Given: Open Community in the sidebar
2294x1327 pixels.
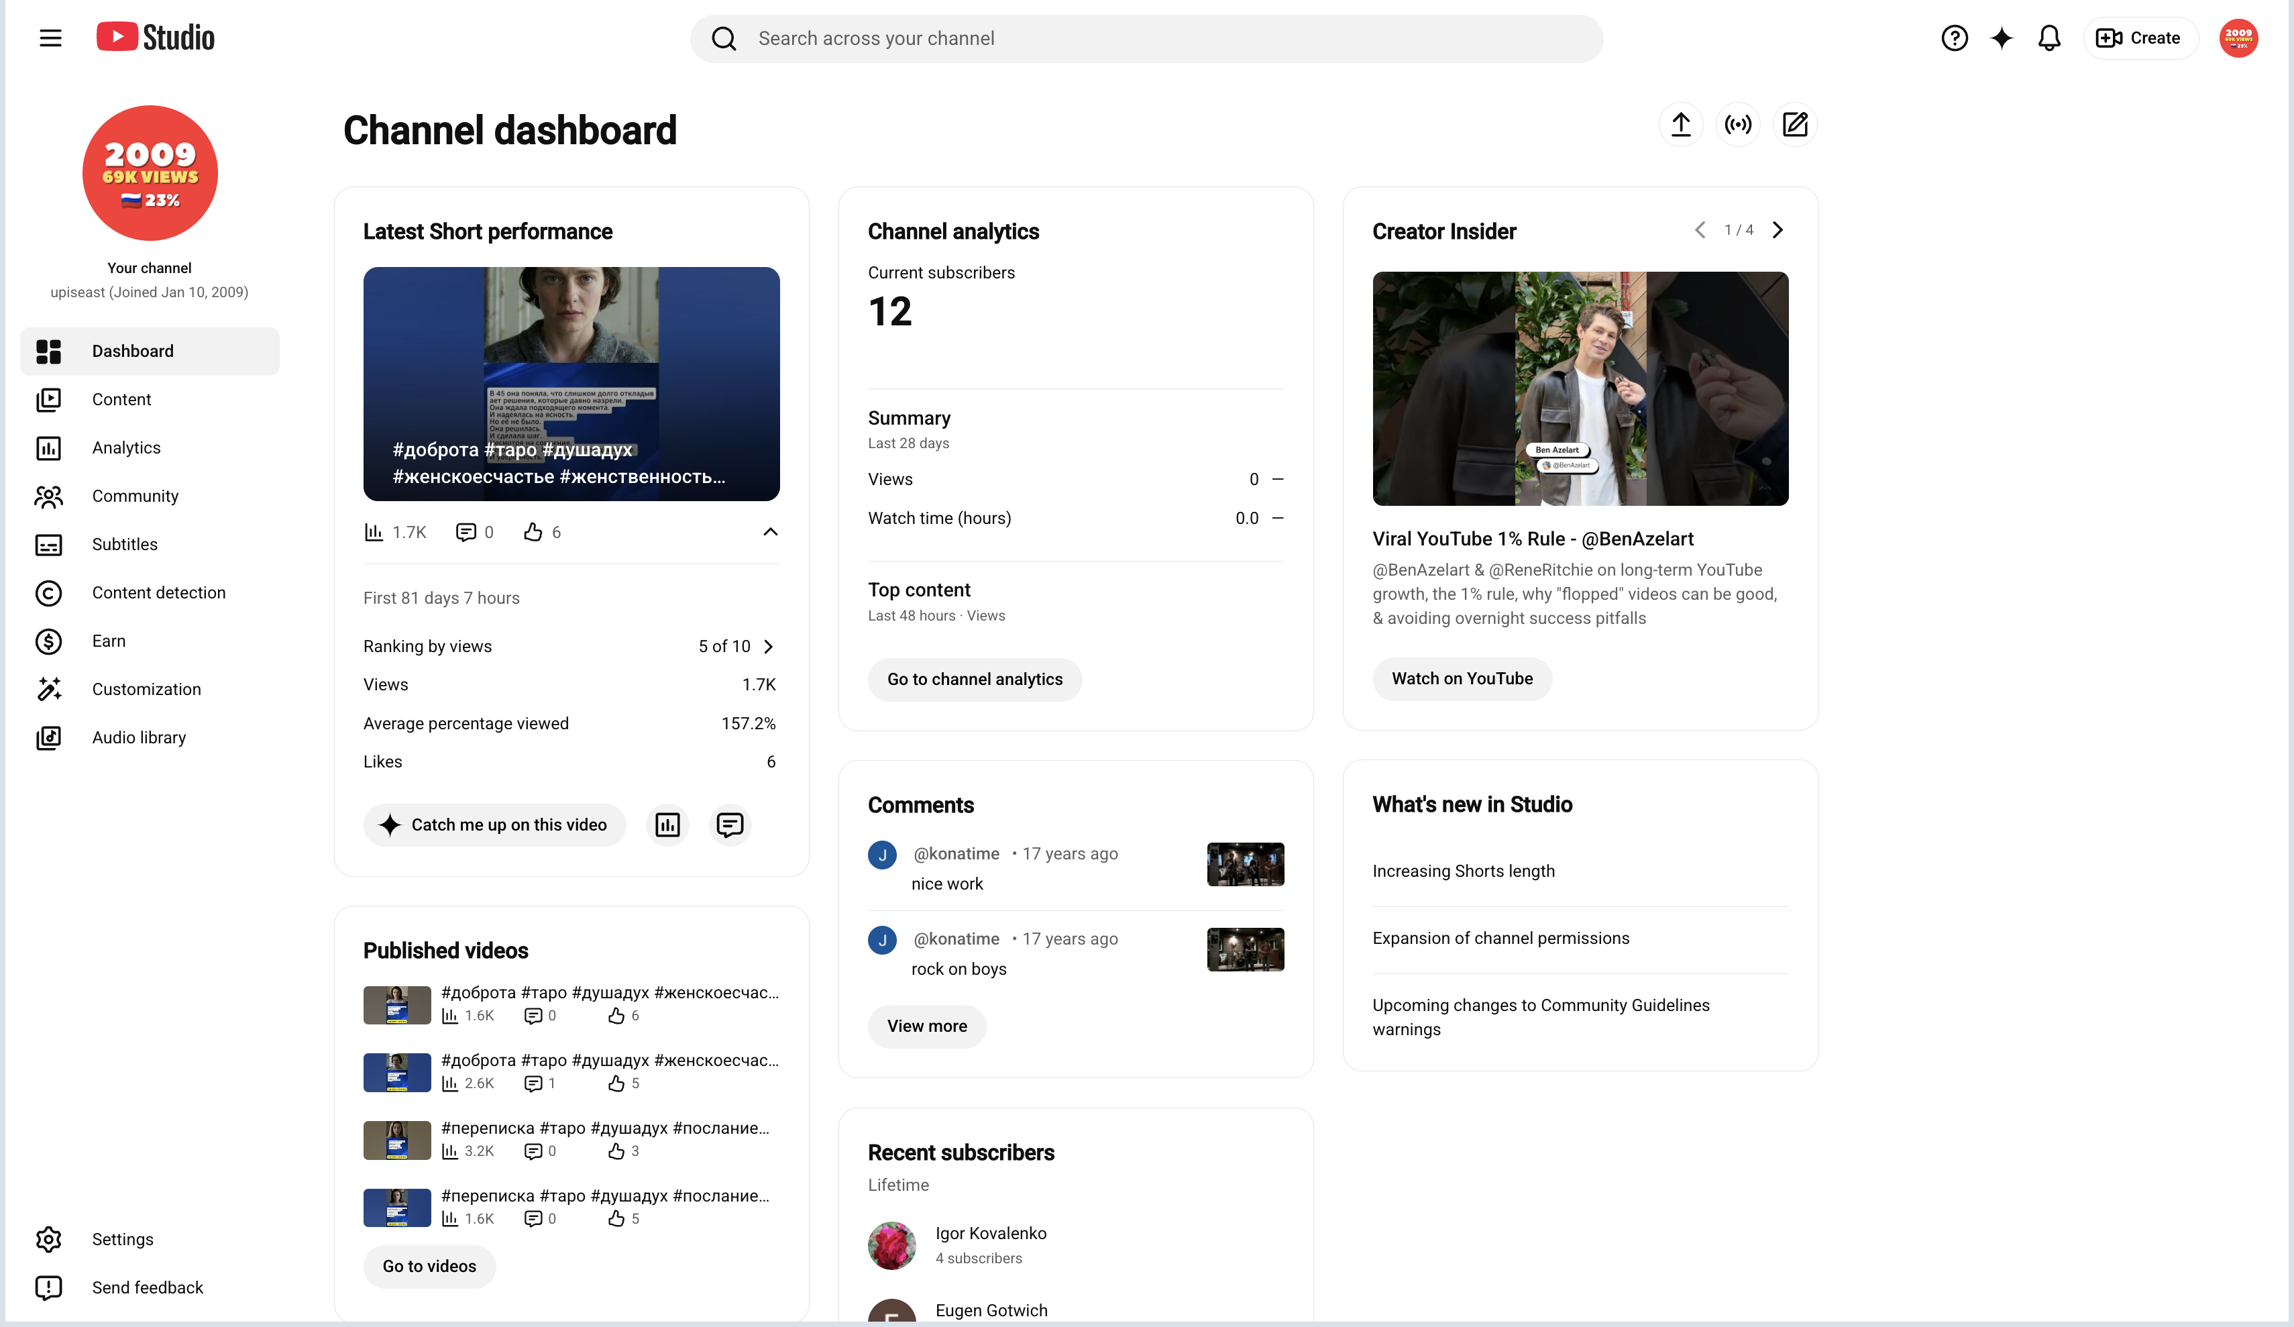Looking at the screenshot, I should click(150, 496).
